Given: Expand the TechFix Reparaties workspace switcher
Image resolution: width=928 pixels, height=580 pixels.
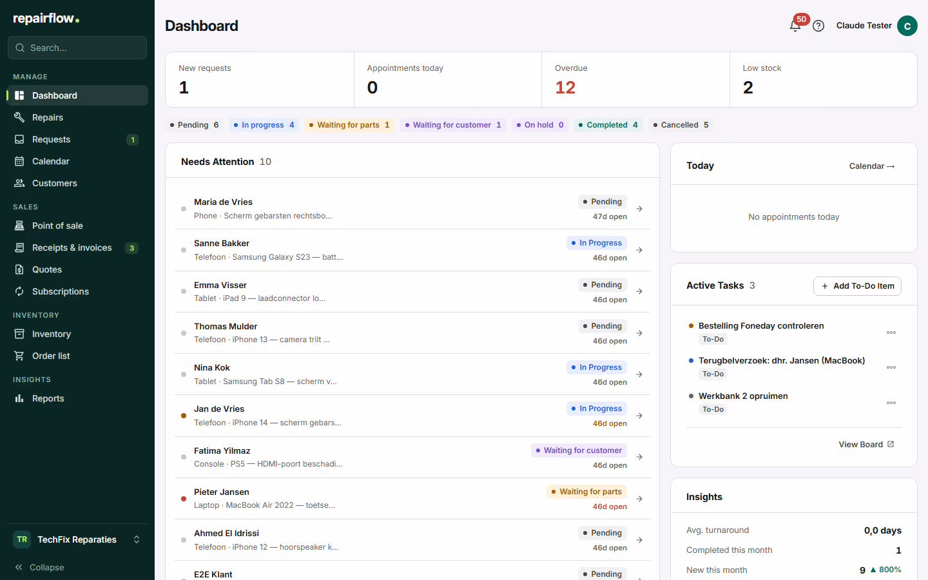Looking at the screenshot, I should point(77,539).
